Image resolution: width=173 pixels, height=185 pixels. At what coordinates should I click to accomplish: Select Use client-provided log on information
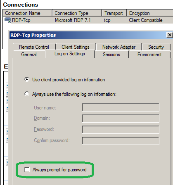[x=27, y=79]
